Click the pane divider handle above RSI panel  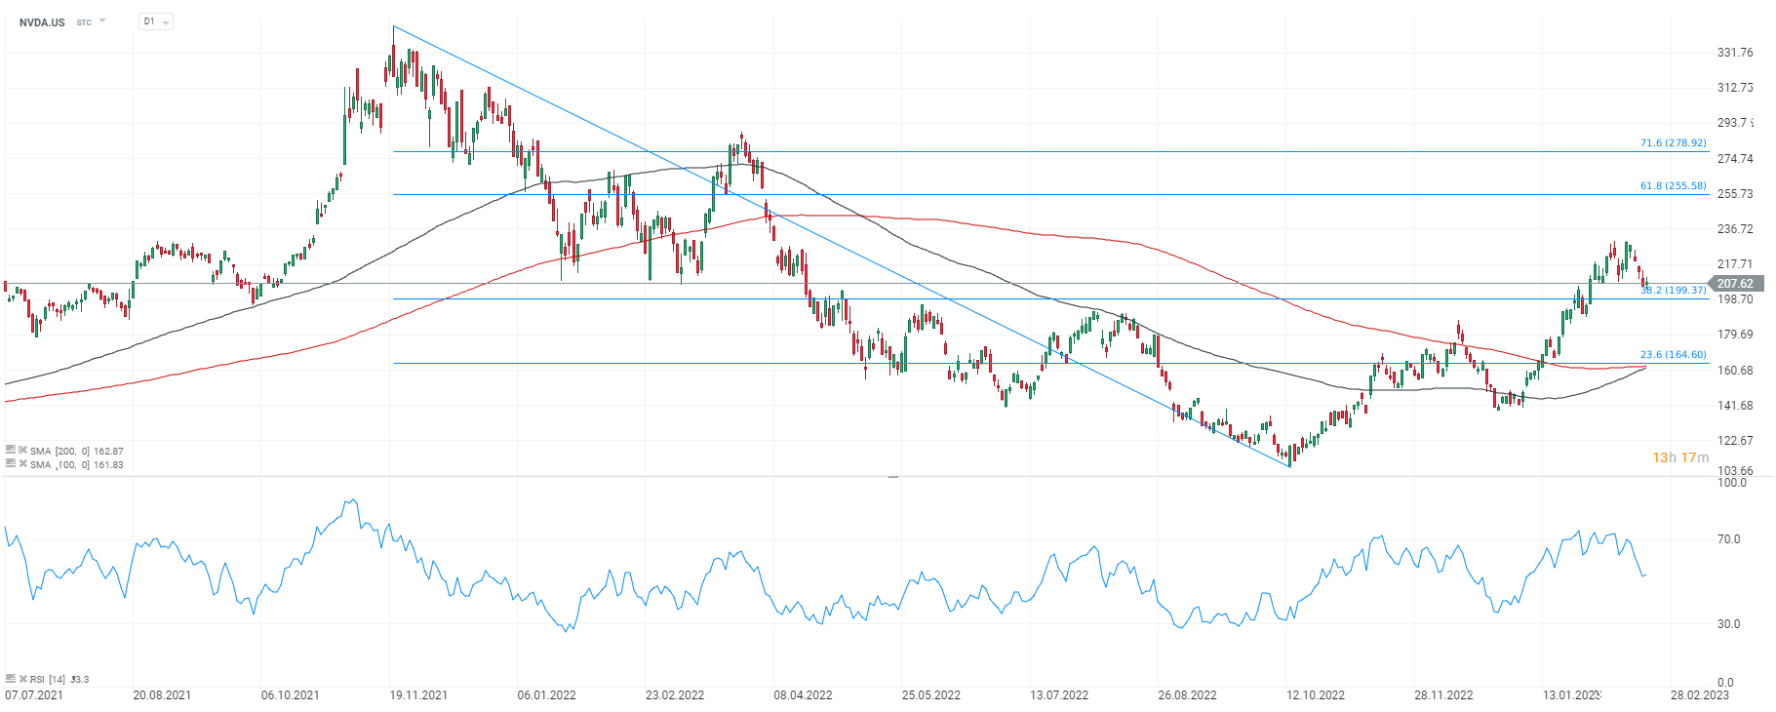pos(892,477)
